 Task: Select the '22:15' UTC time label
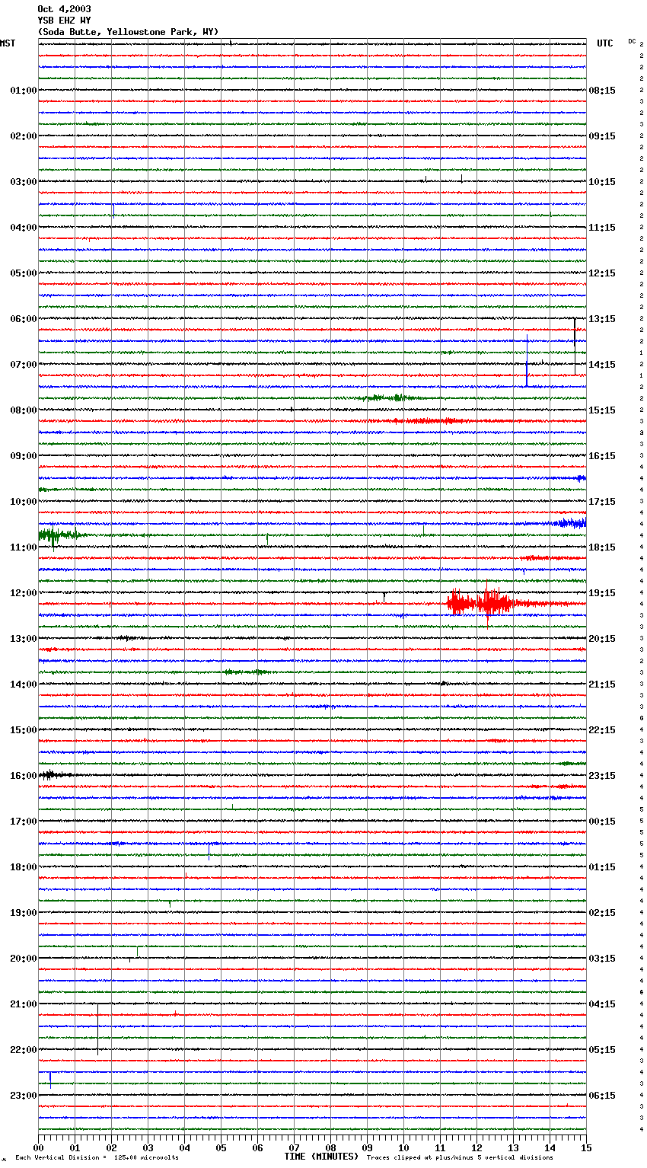point(602,730)
